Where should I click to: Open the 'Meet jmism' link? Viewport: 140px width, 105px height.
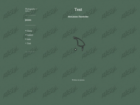pyautogui.click(x=73, y=17)
